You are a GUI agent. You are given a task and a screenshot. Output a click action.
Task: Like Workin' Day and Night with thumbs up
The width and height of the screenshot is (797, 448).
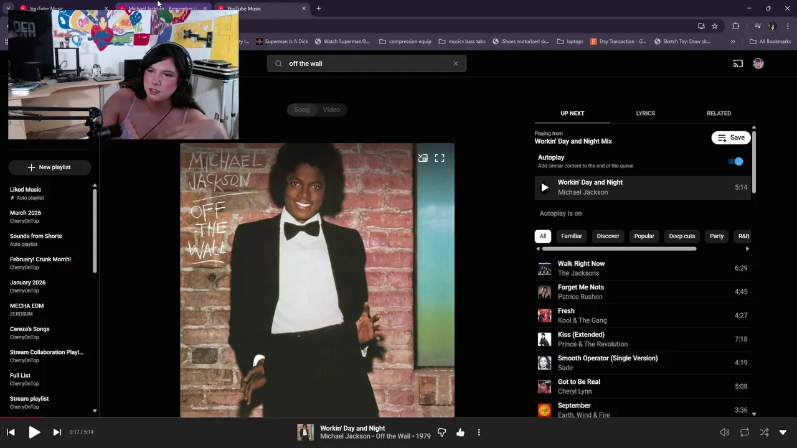(460, 432)
